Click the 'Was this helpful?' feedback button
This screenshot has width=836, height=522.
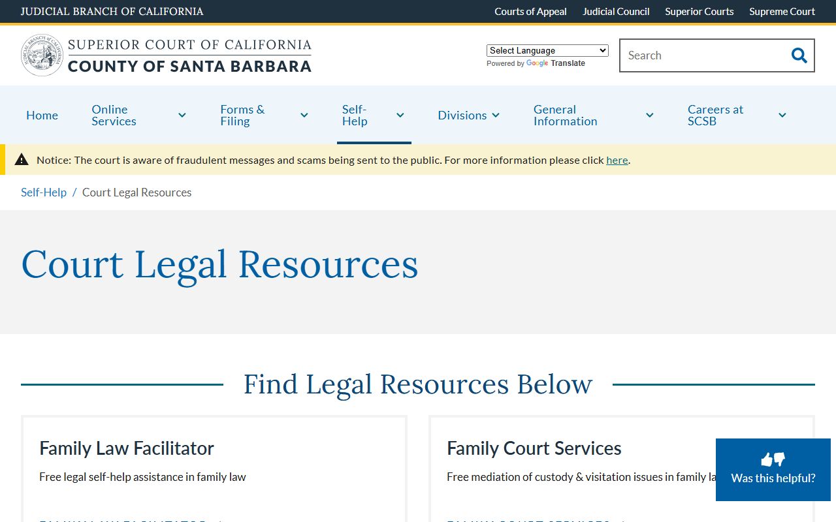[x=773, y=470]
